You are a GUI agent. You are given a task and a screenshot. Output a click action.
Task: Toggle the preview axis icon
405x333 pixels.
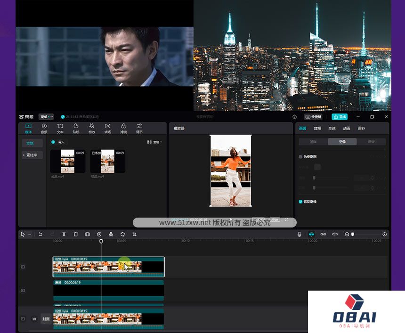coord(335,234)
